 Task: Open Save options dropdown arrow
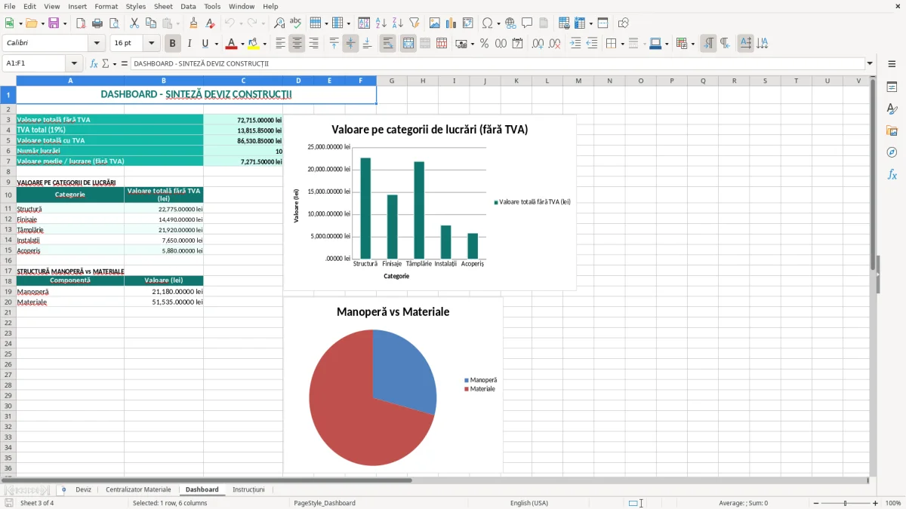pyautogui.click(x=65, y=23)
